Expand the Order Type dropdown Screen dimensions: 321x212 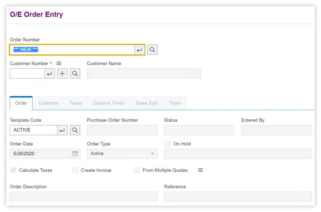coord(152,154)
